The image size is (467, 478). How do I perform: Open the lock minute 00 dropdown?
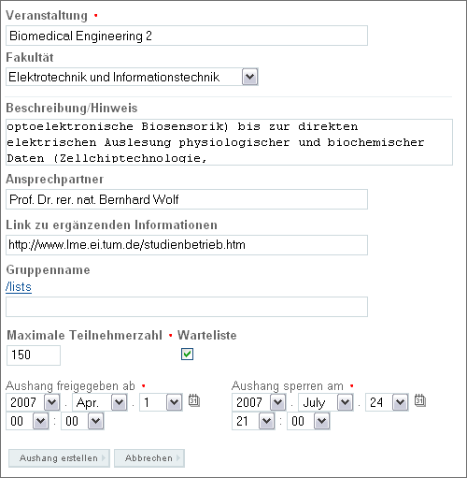tap(308, 421)
